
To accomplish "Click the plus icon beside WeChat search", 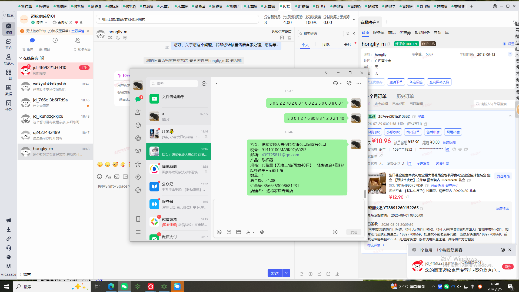I will (x=204, y=84).
